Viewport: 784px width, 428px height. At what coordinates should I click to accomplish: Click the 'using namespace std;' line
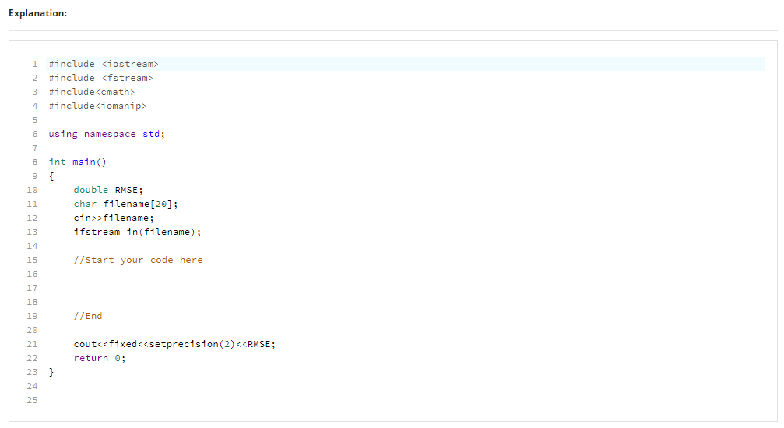pyautogui.click(x=107, y=134)
